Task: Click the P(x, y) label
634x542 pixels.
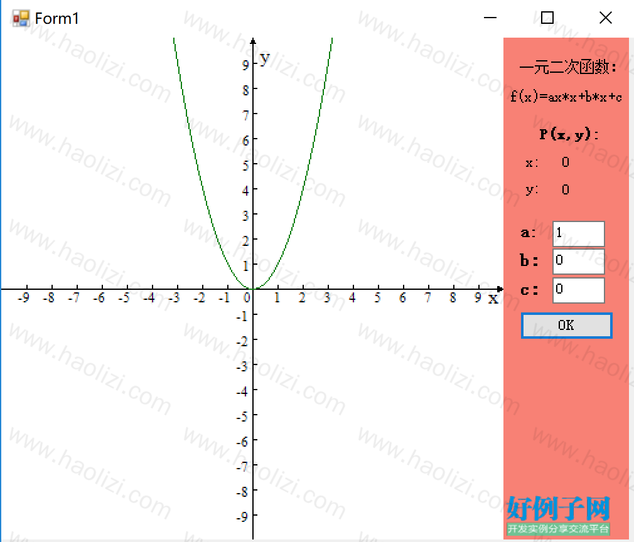Action: click(x=569, y=134)
